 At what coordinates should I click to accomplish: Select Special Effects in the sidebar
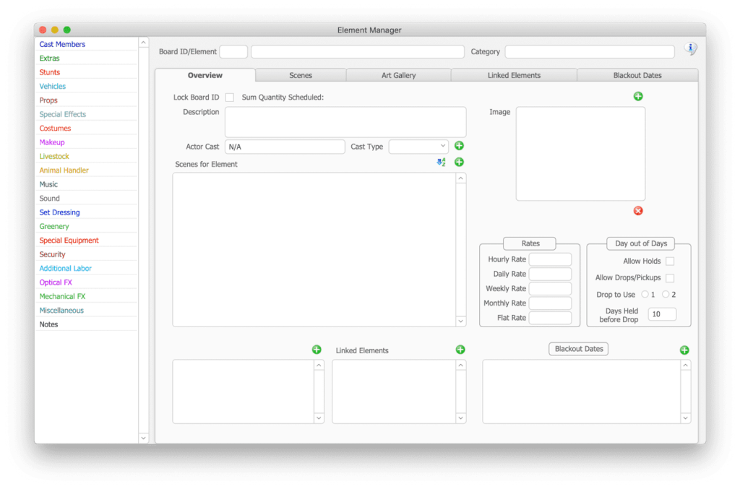coord(63,114)
